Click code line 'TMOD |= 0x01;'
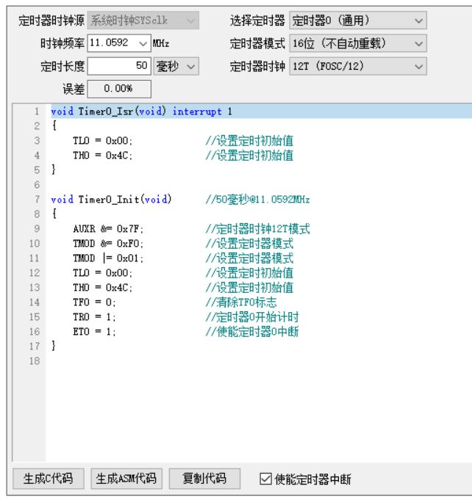The width and height of the screenshot is (472, 500). [x=108, y=258]
